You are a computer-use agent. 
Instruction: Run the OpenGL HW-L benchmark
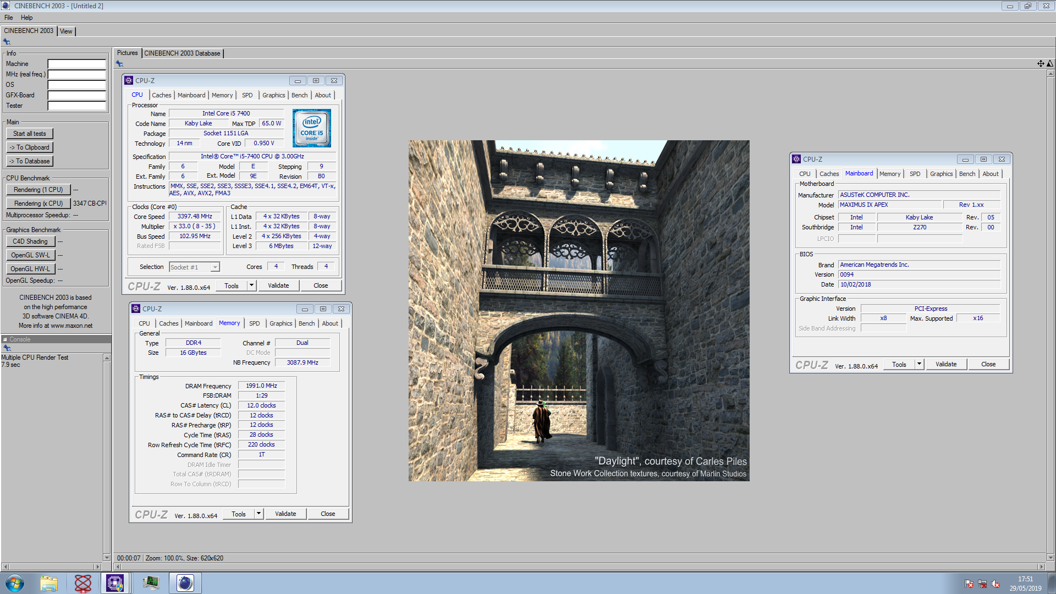[x=30, y=269]
